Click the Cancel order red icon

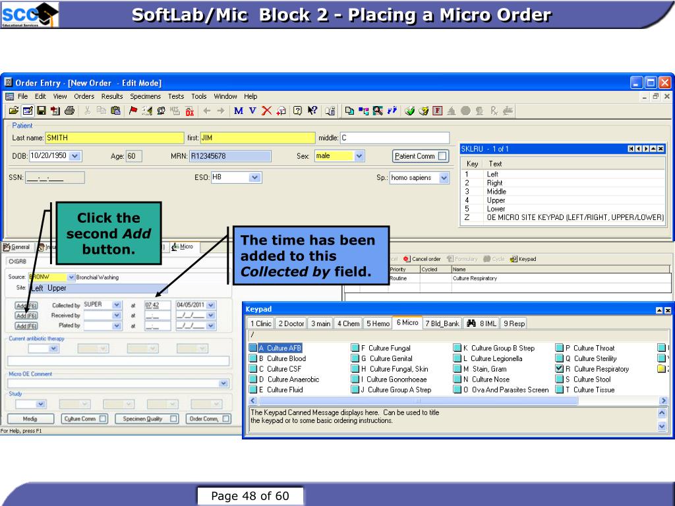pyautogui.click(x=406, y=259)
